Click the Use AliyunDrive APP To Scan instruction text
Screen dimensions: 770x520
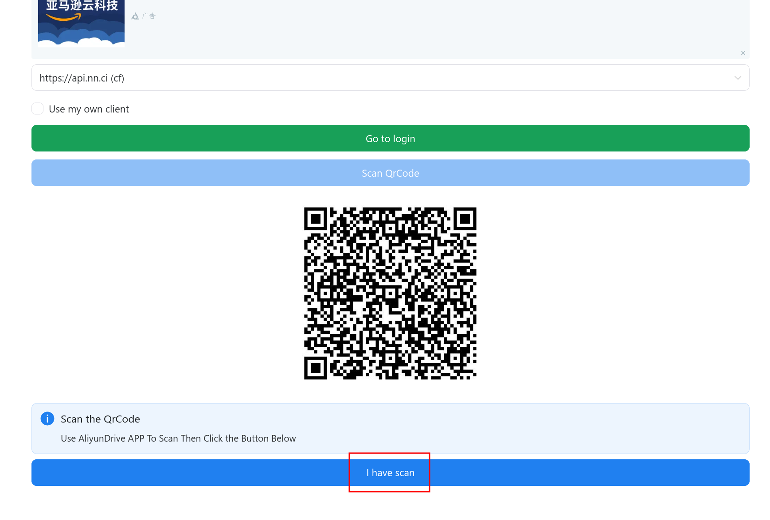click(x=178, y=439)
